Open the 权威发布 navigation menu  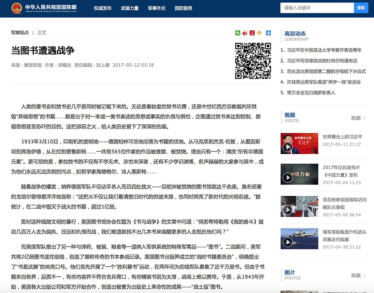coord(102,8)
